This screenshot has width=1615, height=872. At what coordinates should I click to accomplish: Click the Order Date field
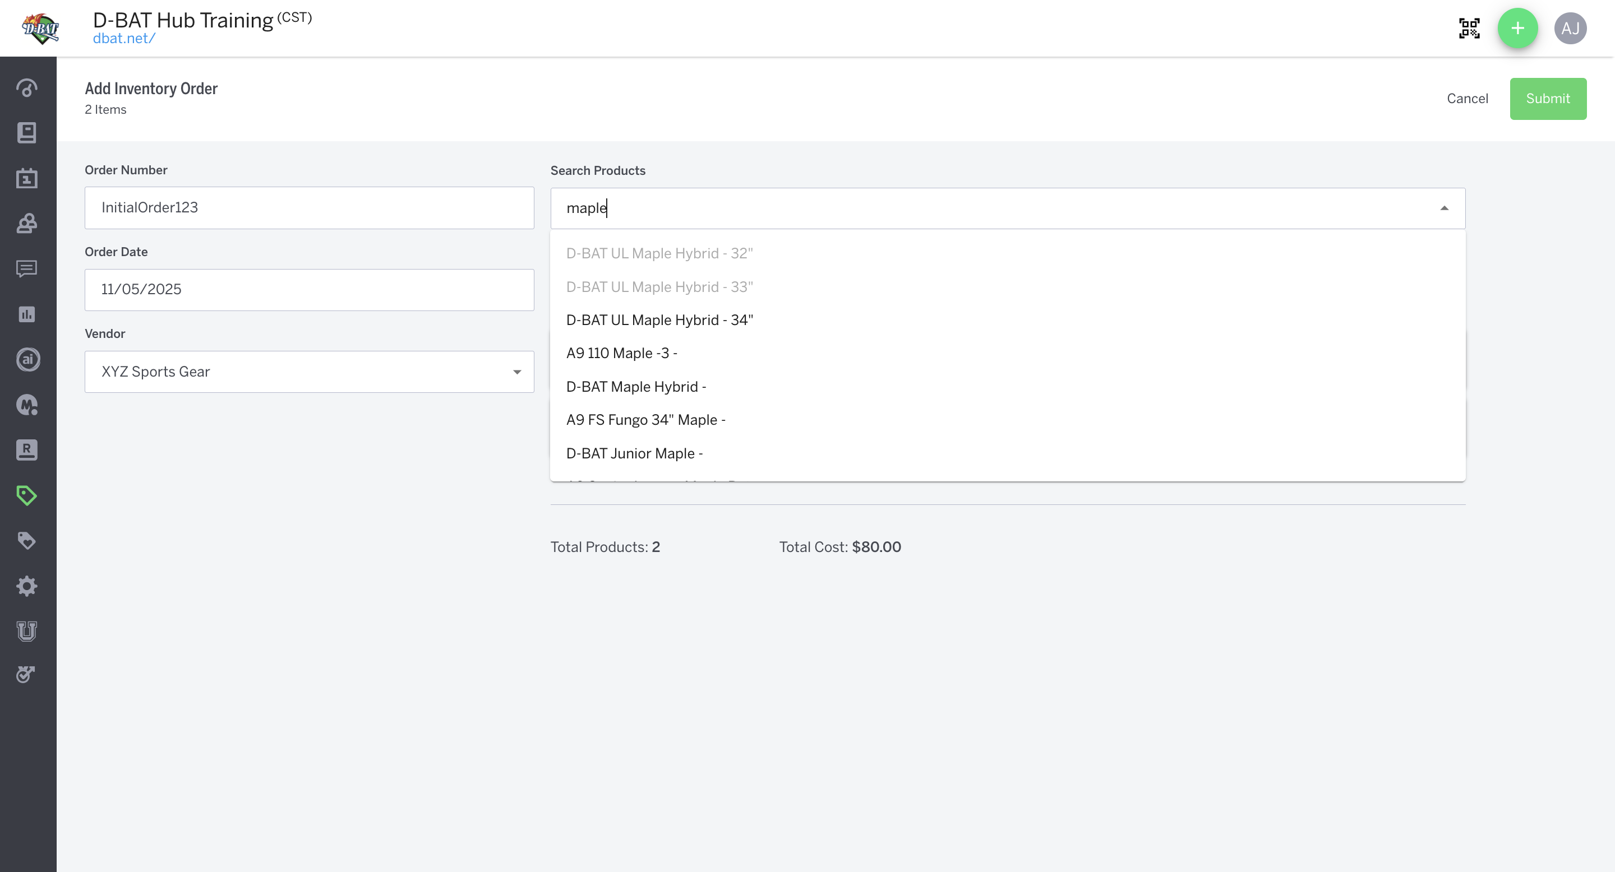point(309,289)
